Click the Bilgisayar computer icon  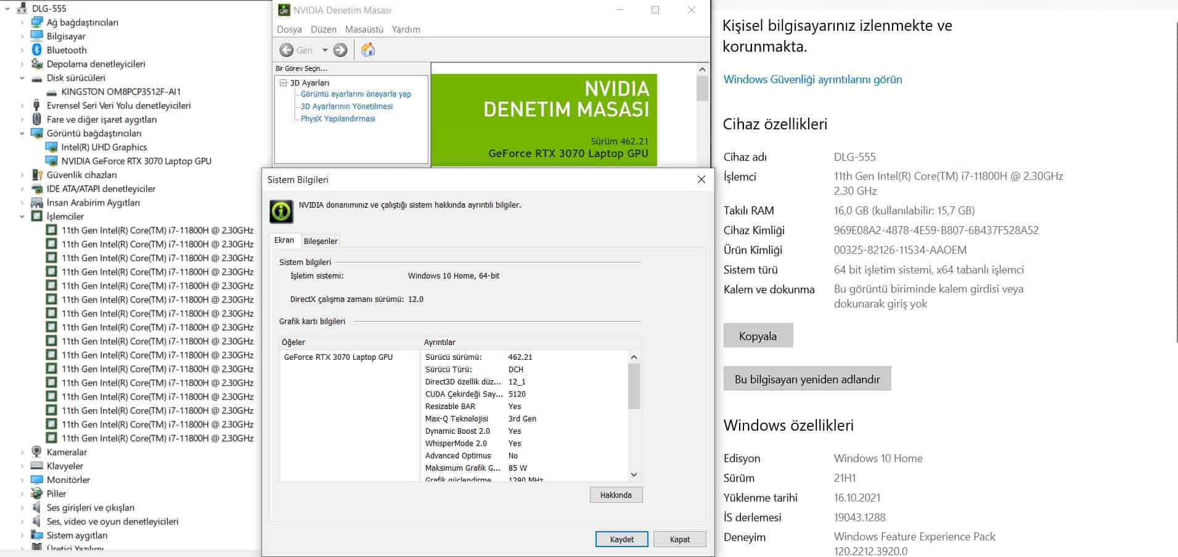point(36,36)
